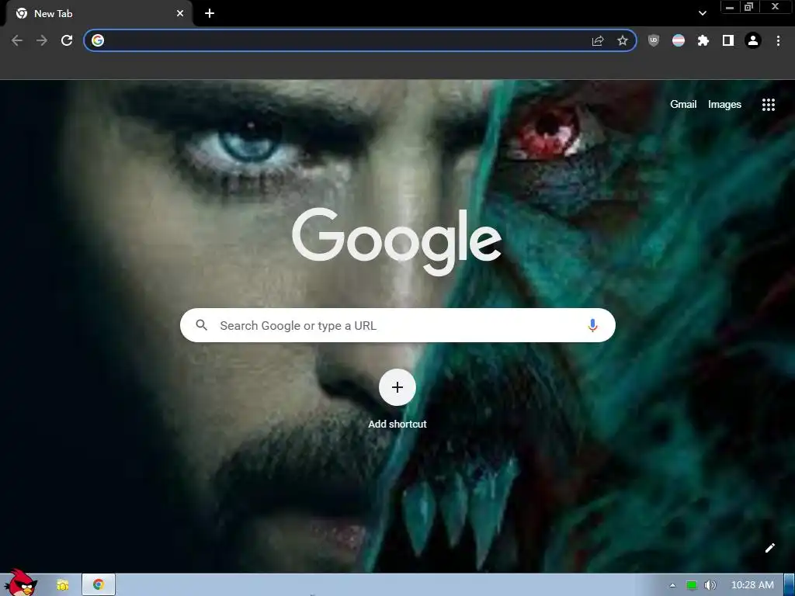
Task: Click the Search Google or type URL box
Action: click(397, 325)
